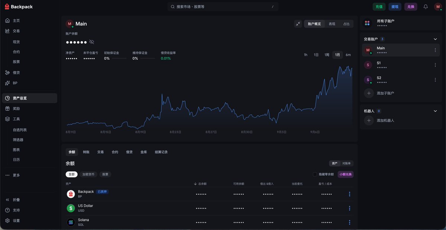The height and width of the screenshot is (230, 446).
Task: Click the 奖励 gift icon in sidebar
Action: tap(7, 108)
